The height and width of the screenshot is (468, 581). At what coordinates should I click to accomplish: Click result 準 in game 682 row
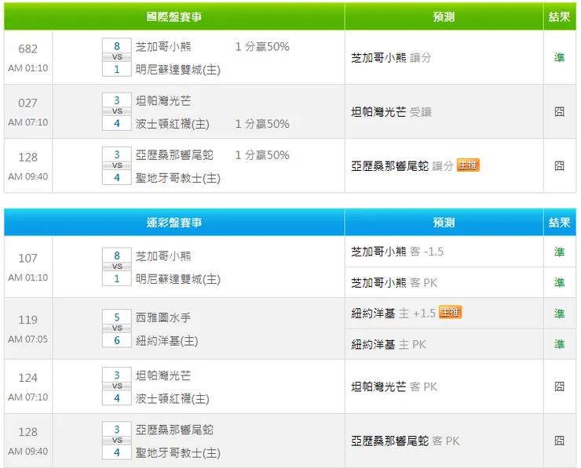pos(560,57)
